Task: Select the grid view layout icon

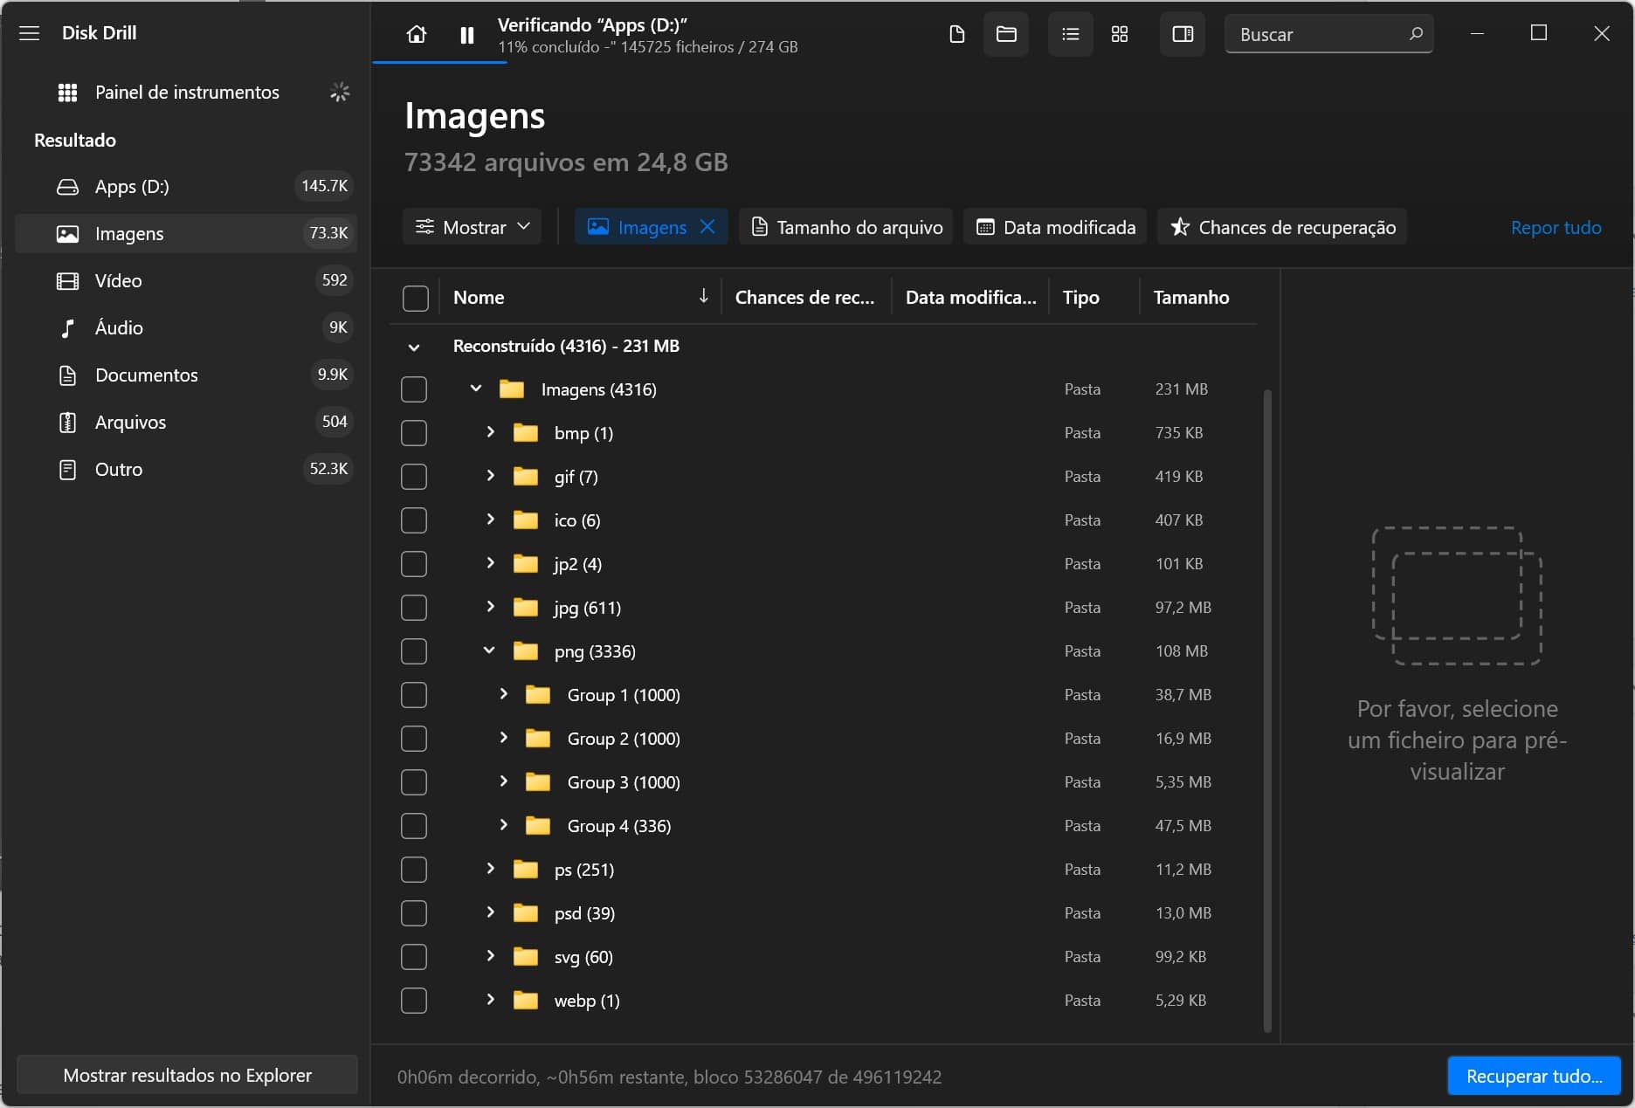Action: click(x=1119, y=34)
